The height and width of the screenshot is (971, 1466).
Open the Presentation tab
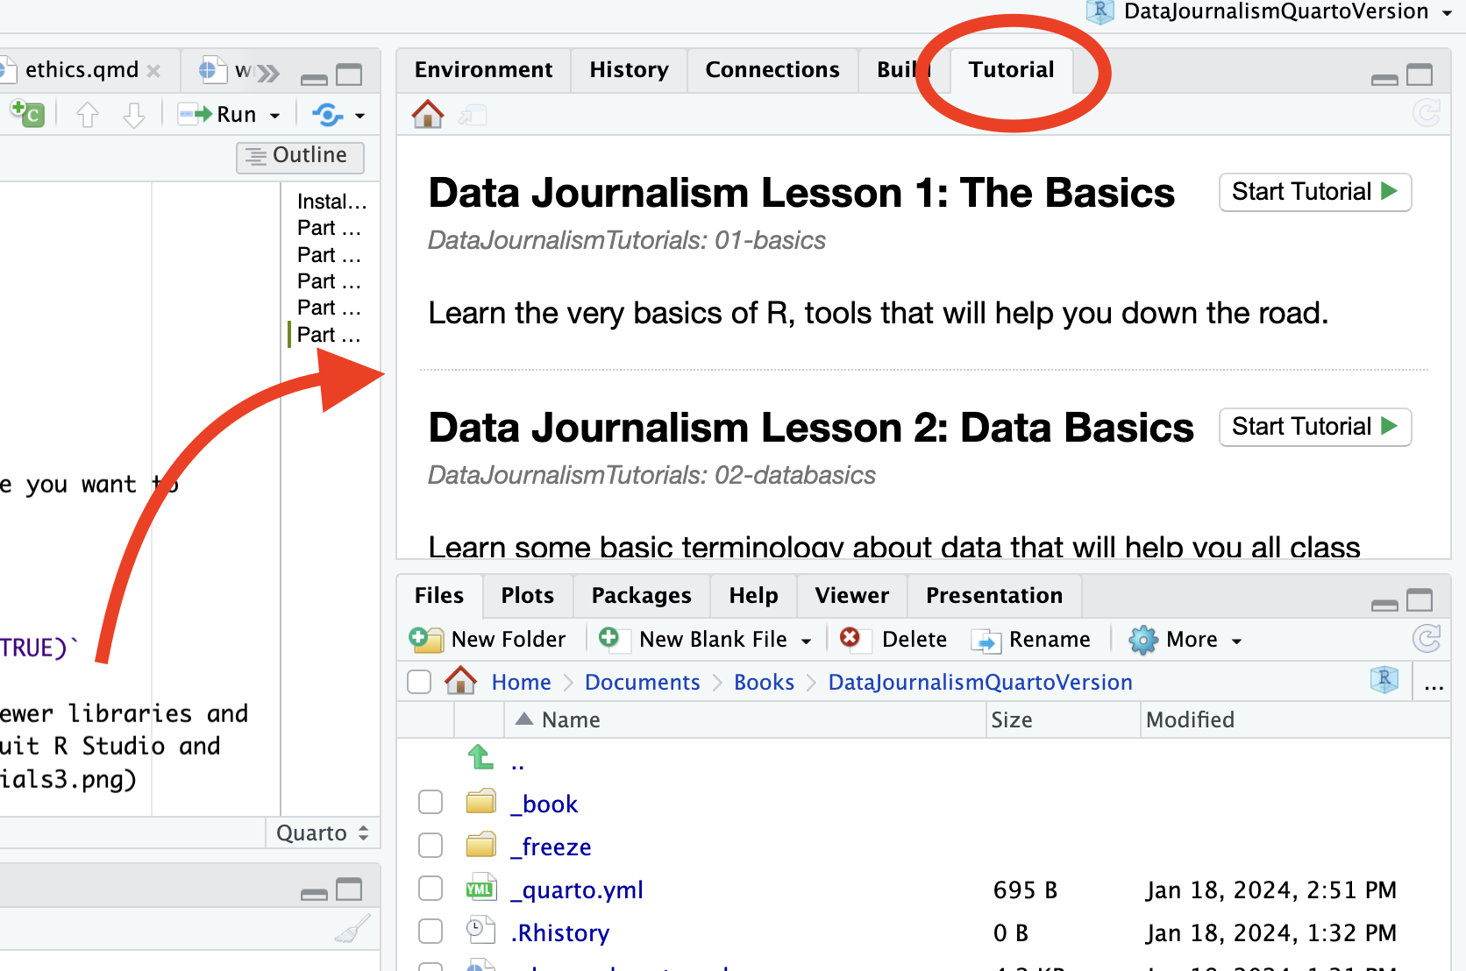click(994, 596)
